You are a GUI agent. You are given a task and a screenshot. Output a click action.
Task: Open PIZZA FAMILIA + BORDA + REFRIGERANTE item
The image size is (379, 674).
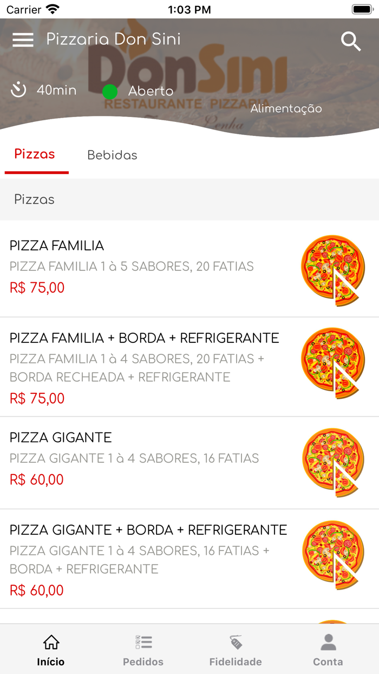[x=143, y=337]
